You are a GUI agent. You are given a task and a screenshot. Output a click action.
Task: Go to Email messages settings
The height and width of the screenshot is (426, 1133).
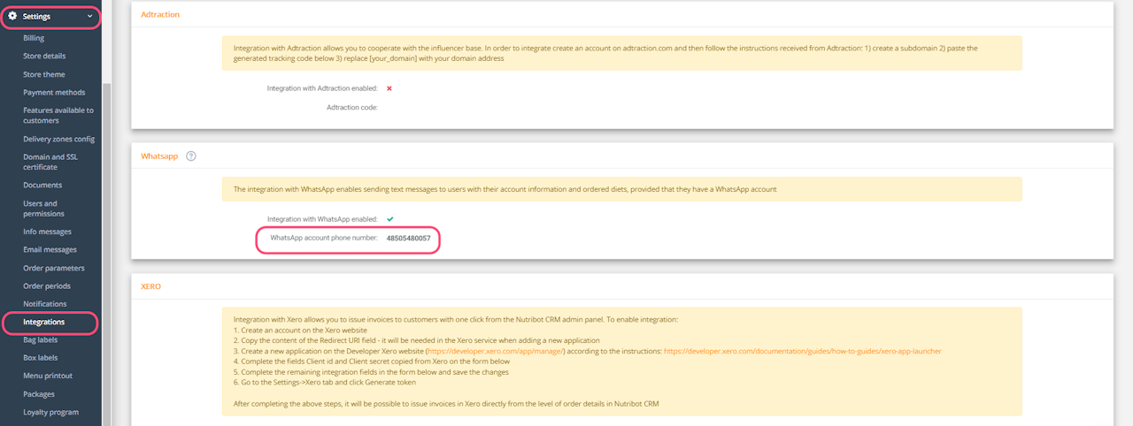(50, 250)
